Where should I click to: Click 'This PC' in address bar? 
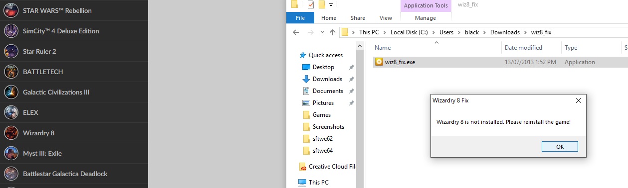click(369, 32)
